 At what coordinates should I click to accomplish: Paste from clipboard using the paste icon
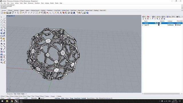(21, 13)
